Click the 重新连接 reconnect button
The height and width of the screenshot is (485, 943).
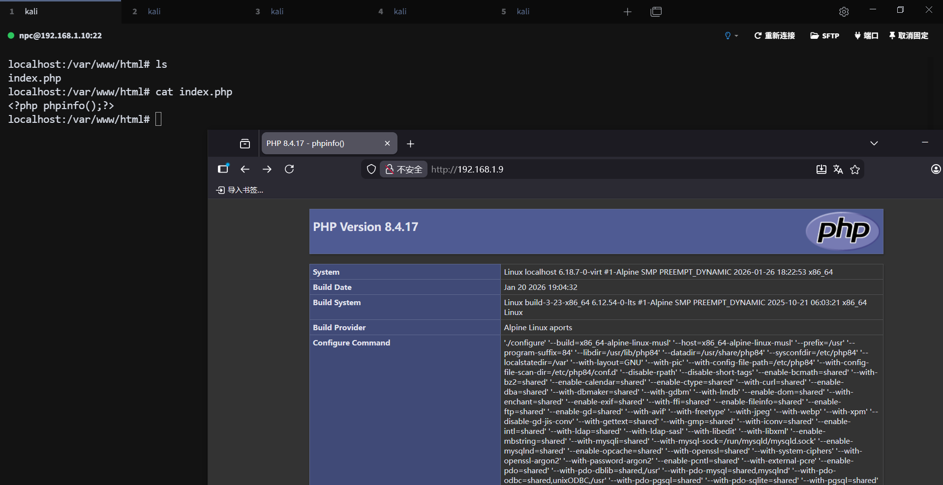tap(774, 36)
